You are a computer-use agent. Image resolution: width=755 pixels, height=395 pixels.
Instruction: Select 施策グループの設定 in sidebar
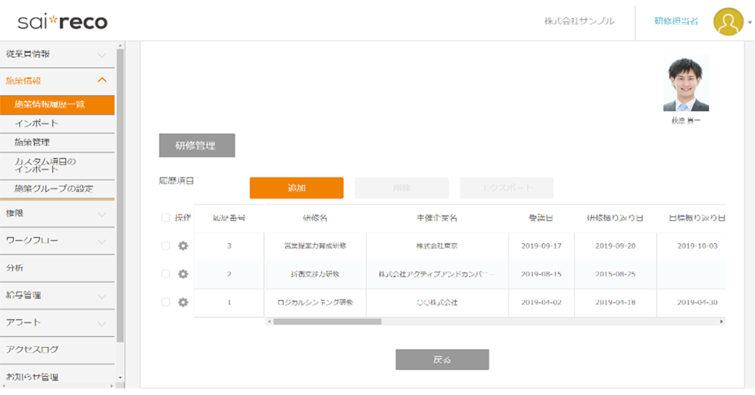click(54, 189)
